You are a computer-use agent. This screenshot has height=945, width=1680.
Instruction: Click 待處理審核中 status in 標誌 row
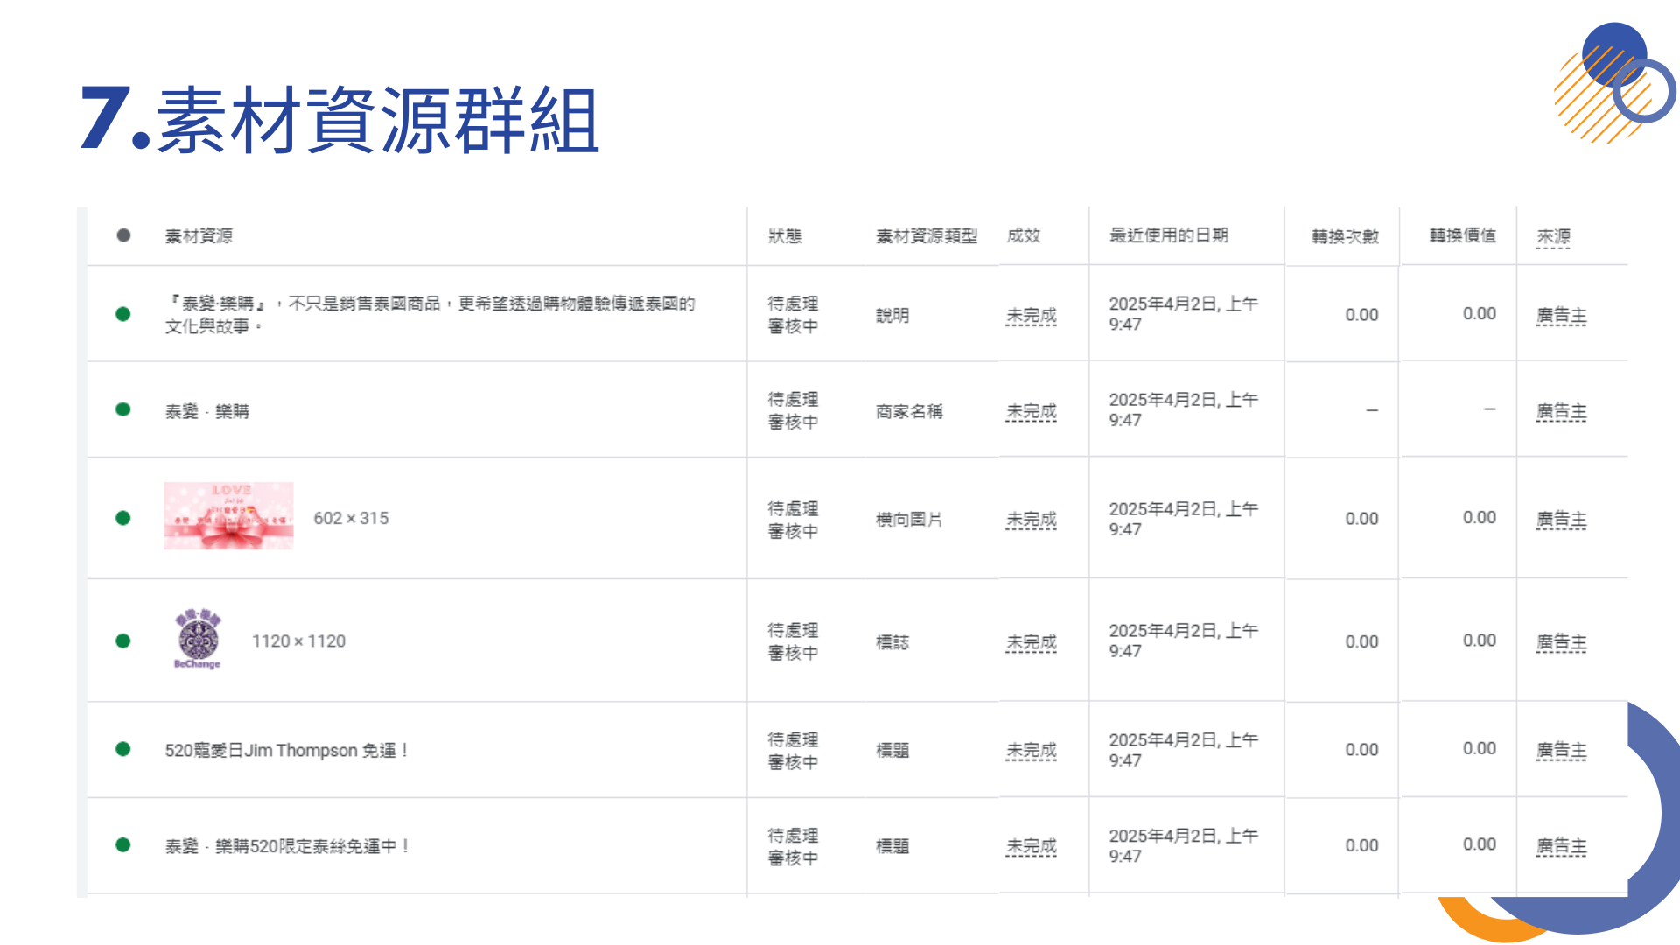793,641
